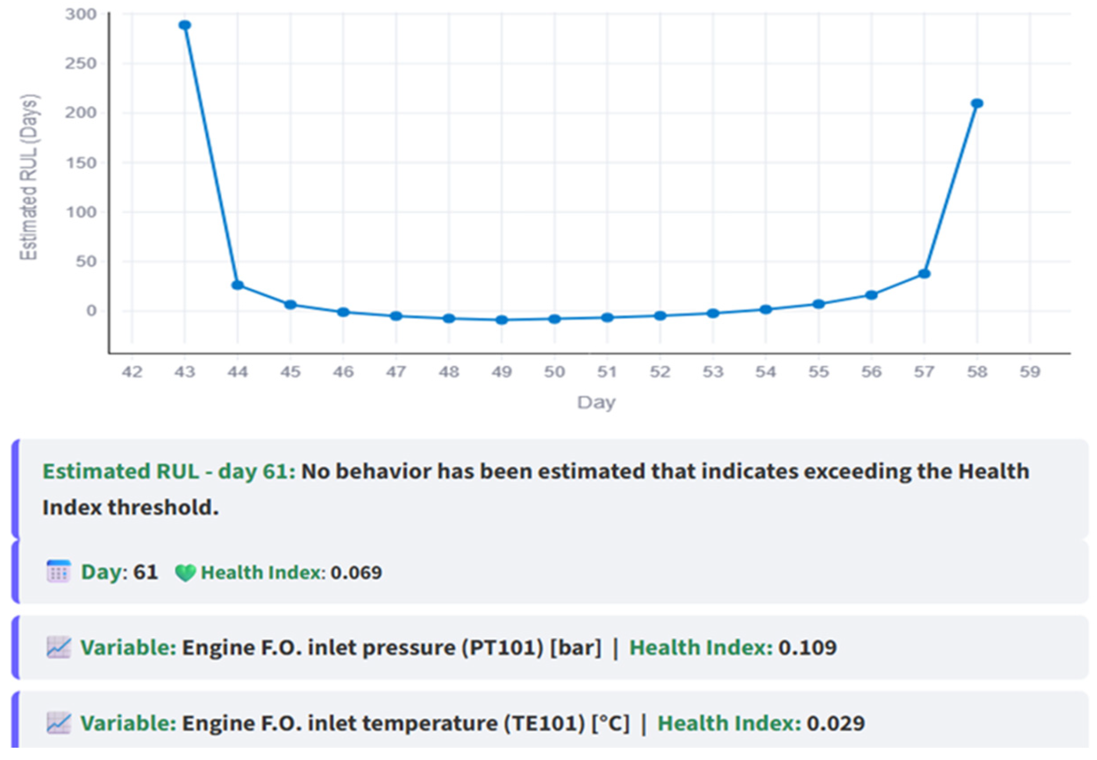This screenshot has height=760, width=1097.
Task: Click the day 46 data point
Action: click(x=343, y=312)
